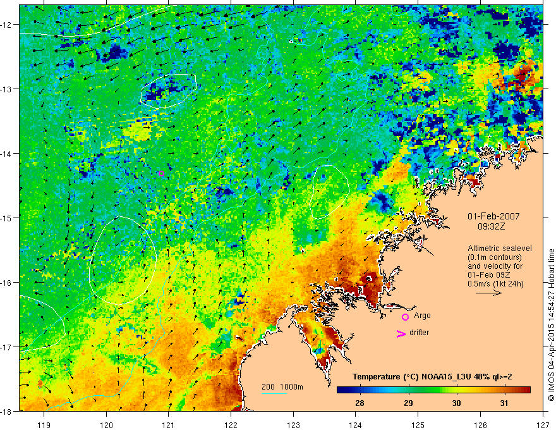Click the 'drifter' legend label
Viewport: 556px width, 430px height.
(x=419, y=333)
